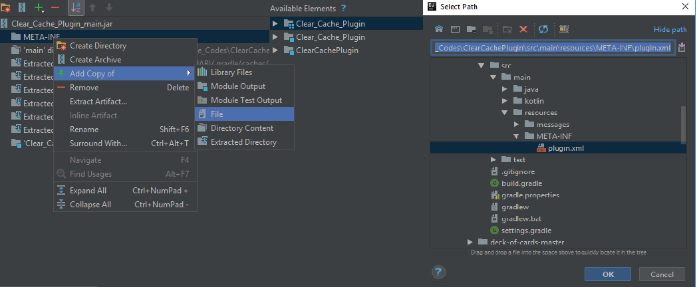Click the path input field
The width and height of the screenshot is (697, 287).
[553, 48]
